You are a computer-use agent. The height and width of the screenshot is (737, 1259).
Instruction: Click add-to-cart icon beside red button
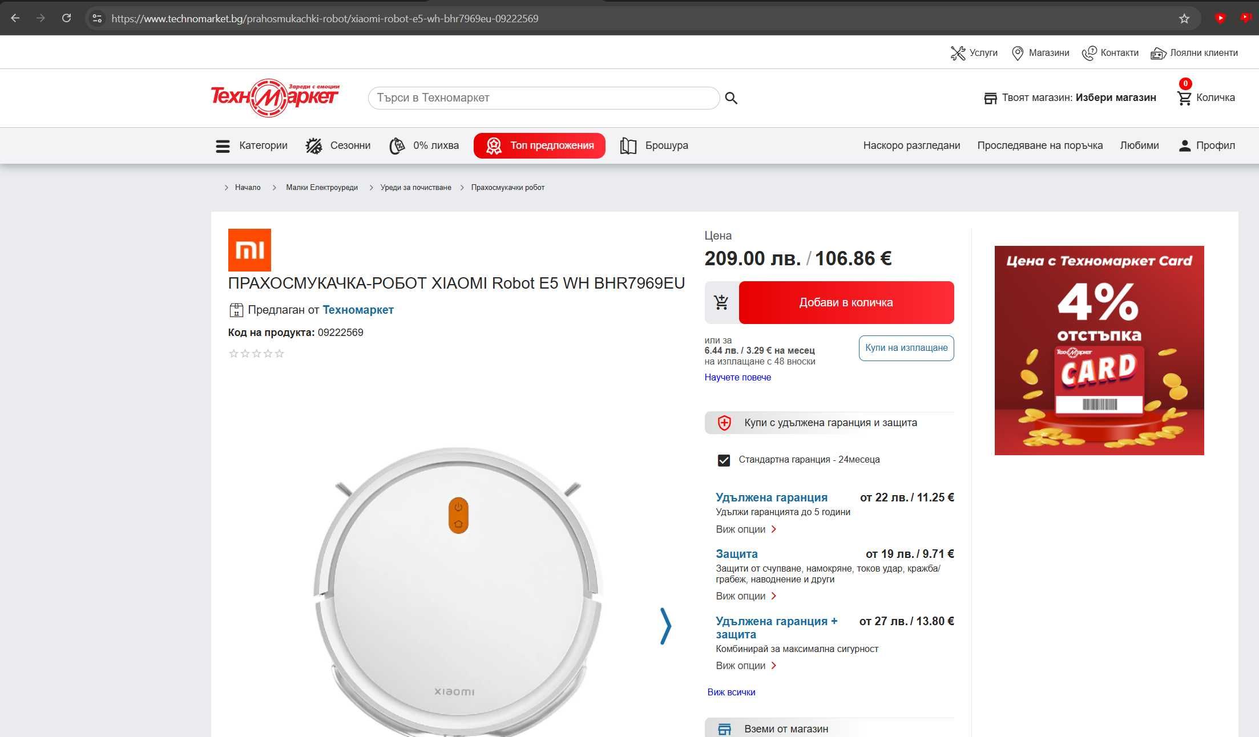tap(721, 302)
